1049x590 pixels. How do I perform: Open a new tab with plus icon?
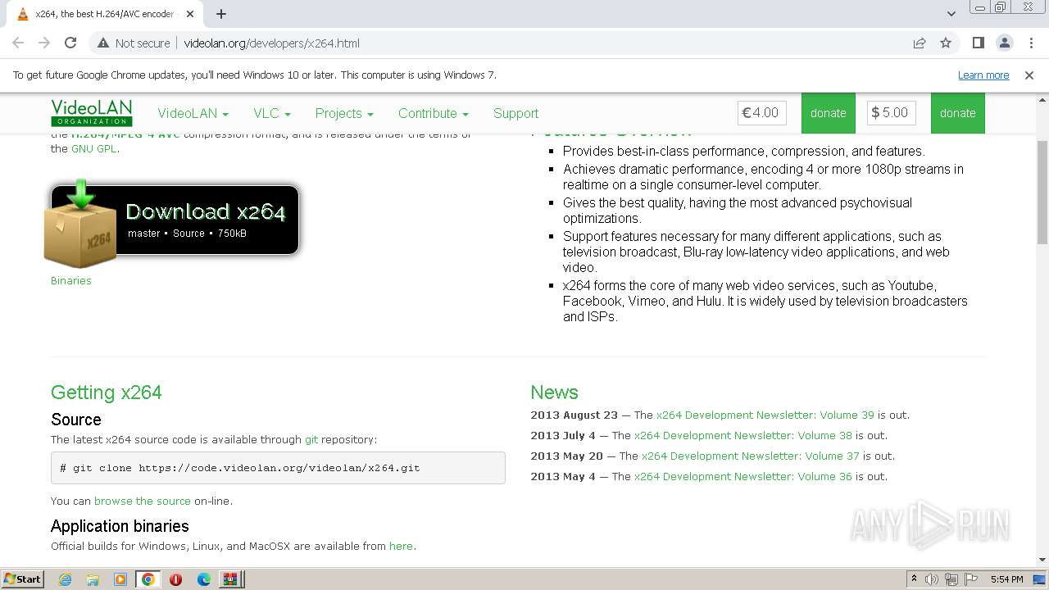(x=221, y=14)
